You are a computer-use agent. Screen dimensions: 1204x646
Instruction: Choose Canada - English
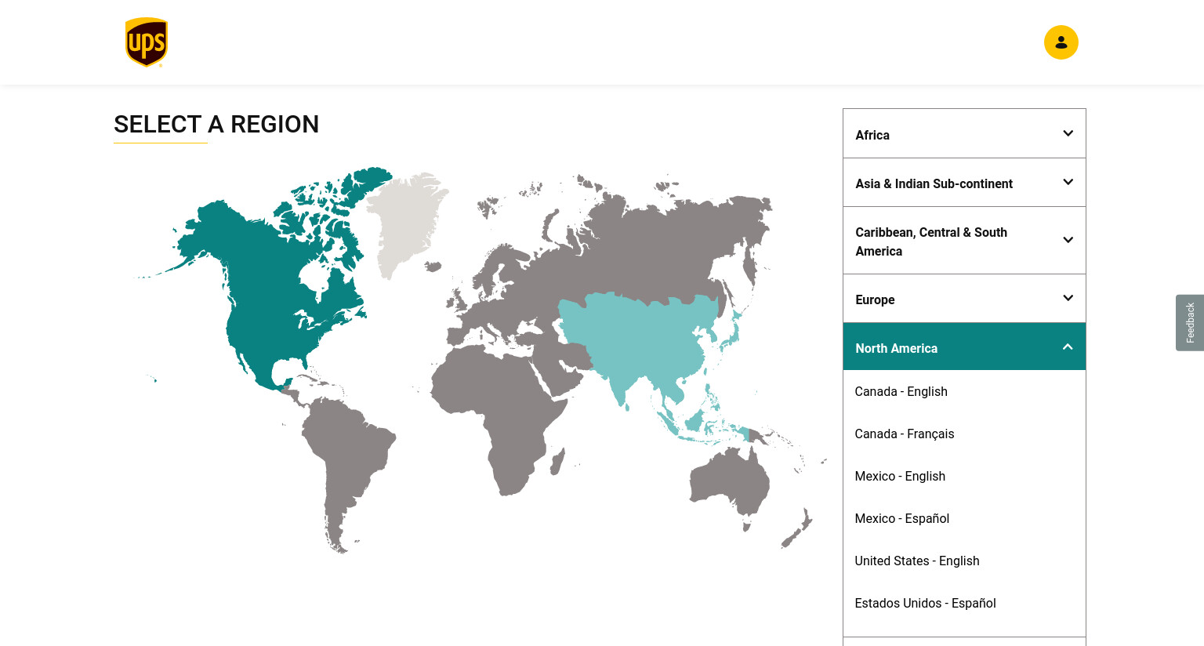pyautogui.click(x=901, y=391)
